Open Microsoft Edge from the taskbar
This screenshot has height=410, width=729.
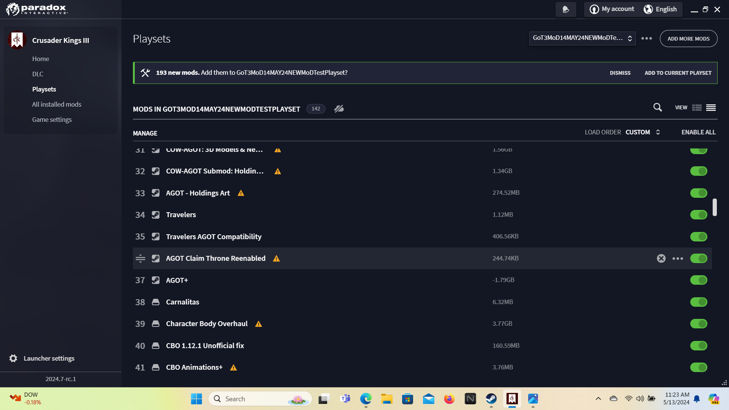pyautogui.click(x=366, y=399)
